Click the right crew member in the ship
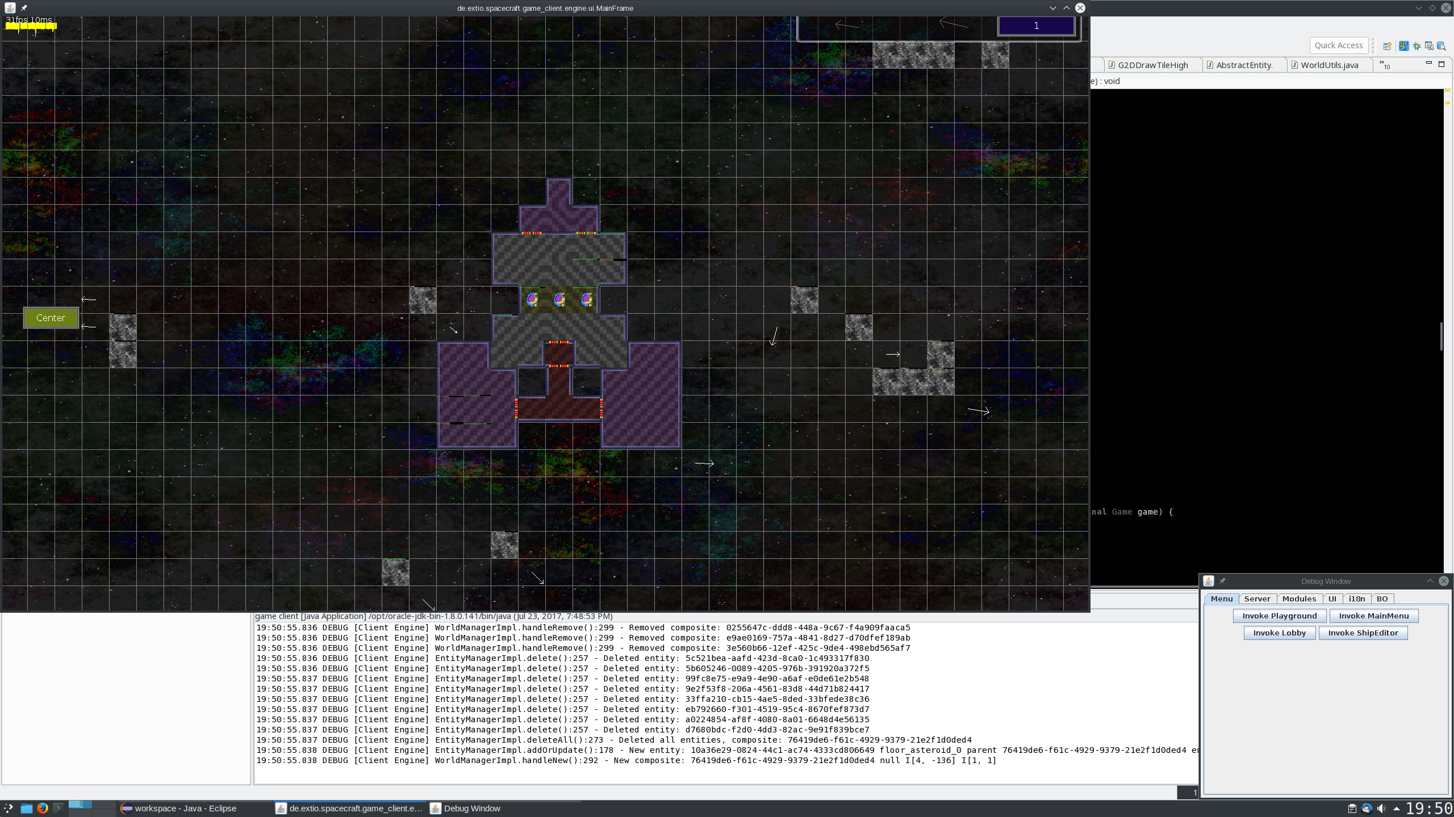The width and height of the screenshot is (1454, 817). (x=587, y=299)
